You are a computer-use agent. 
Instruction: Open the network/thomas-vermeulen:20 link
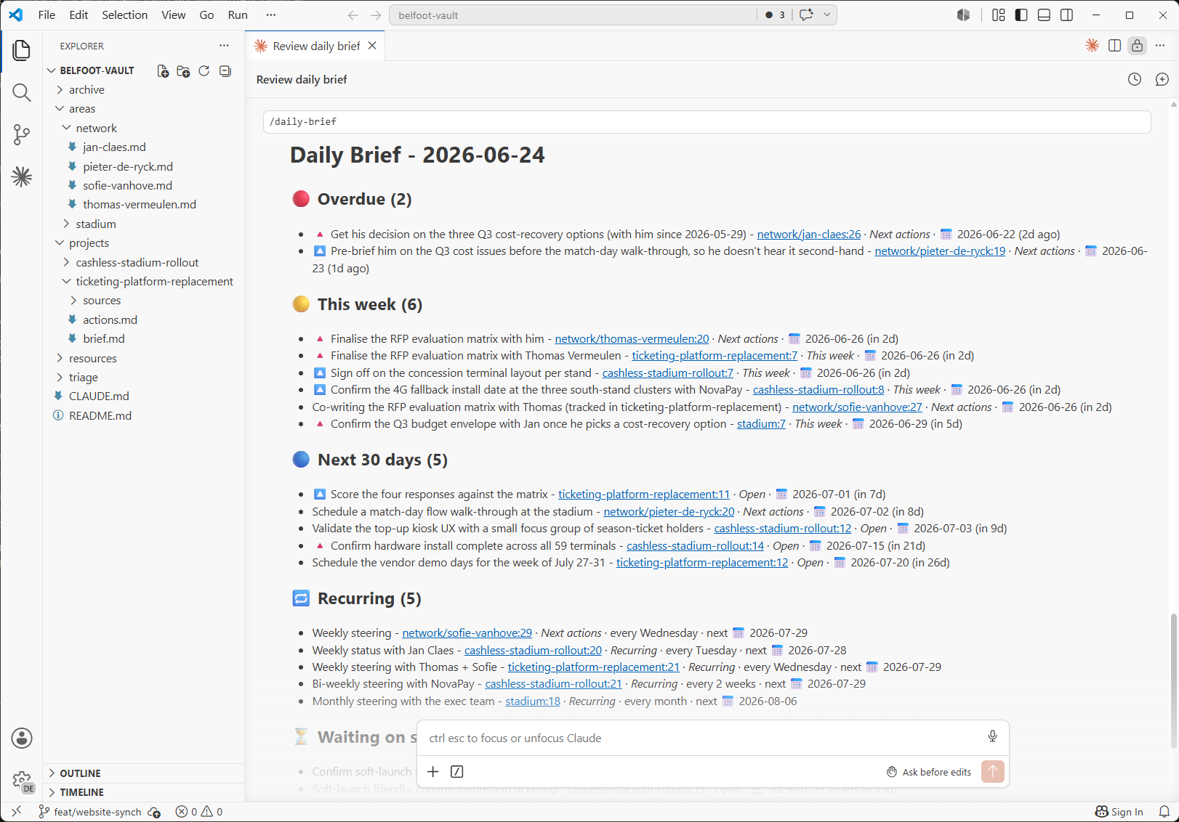click(632, 338)
